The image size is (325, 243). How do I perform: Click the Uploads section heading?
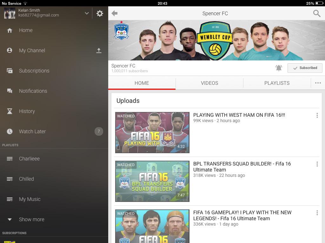pos(128,101)
